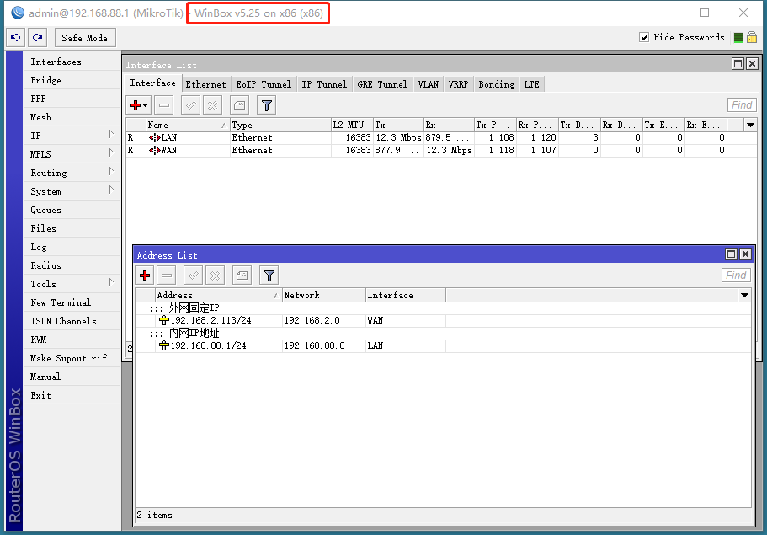Click the Address List comment icon
Image resolution: width=767 pixels, height=535 pixels.
242,276
